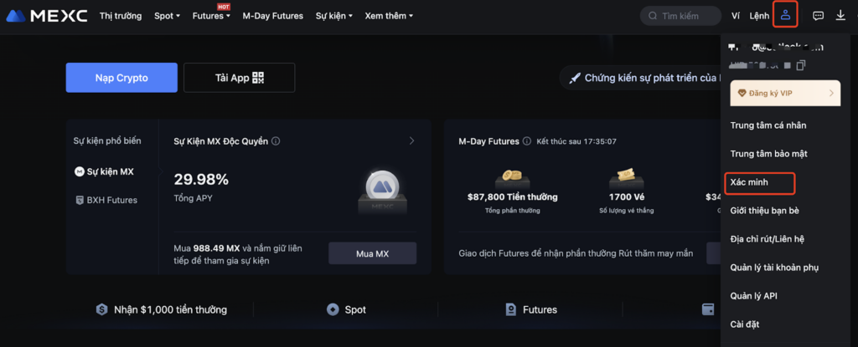858x347 pixels.
Task: Expand the Spot dropdown menu
Action: point(167,16)
